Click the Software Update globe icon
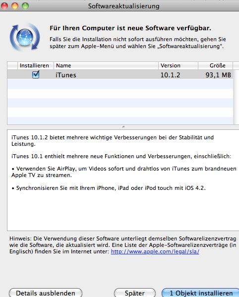Screen dimensions: 239x297 (25, 37)
